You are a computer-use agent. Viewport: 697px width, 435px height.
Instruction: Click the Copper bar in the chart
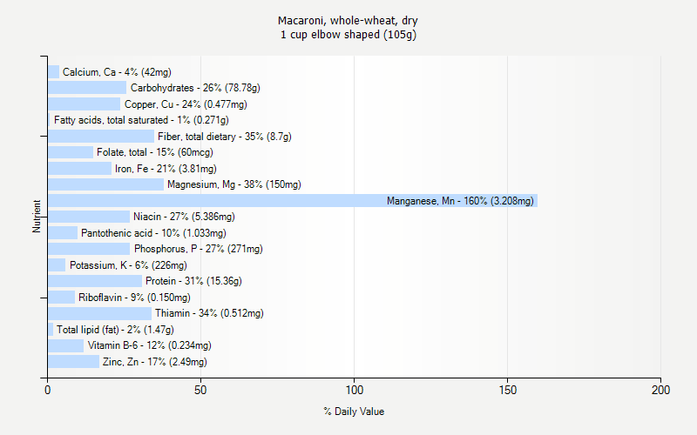click(x=85, y=104)
